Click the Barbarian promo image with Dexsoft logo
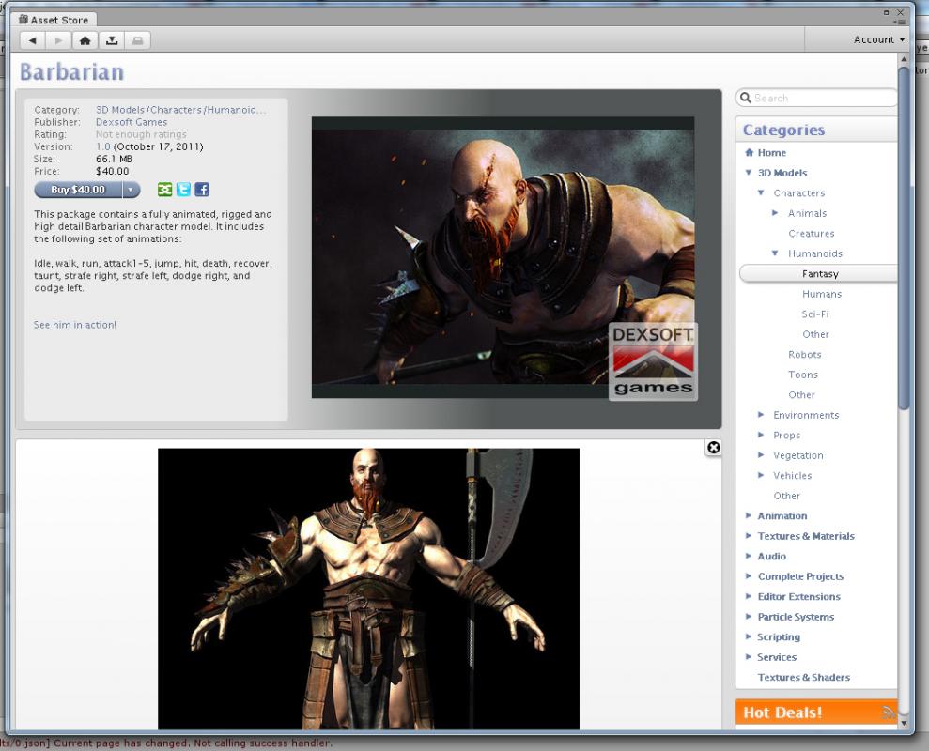Screen dimensions: 929x751 (503, 257)
